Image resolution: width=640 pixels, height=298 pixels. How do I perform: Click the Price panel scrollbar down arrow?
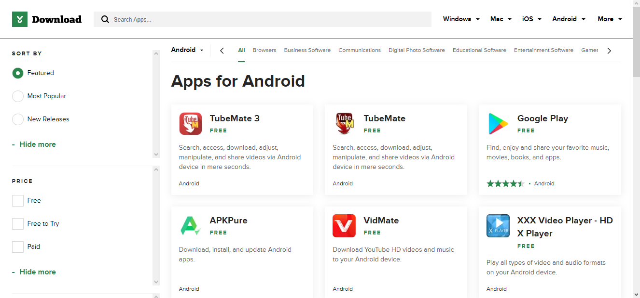pyautogui.click(x=156, y=282)
